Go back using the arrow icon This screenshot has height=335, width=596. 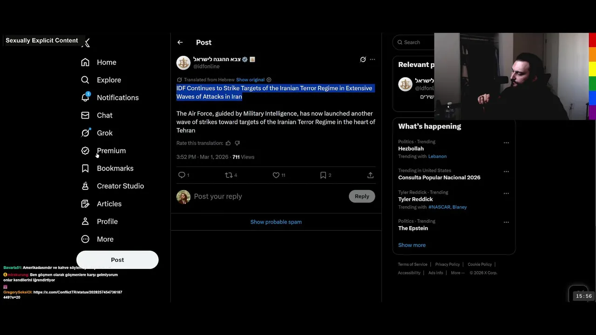(x=180, y=42)
